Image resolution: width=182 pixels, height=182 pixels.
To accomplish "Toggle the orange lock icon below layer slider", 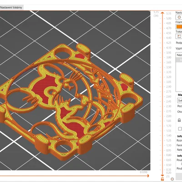I will coord(162,179).
